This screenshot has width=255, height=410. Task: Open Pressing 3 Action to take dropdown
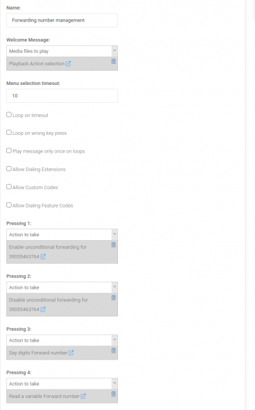[62, 340]
